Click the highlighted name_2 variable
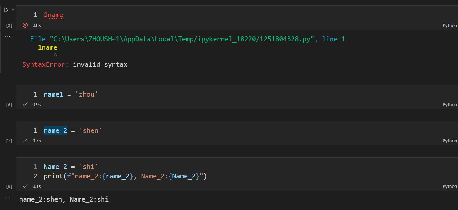458x210 pixels. 55,130
